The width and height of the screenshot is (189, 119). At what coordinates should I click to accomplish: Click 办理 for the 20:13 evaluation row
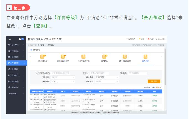tap(155, 106)
